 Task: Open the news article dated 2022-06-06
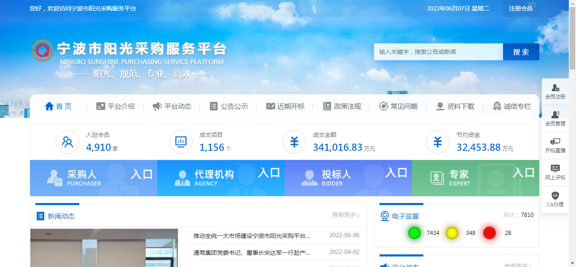[252, 235]
